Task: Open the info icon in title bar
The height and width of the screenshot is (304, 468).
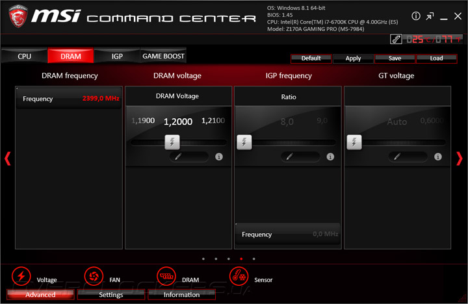Action: coord(416,16)
